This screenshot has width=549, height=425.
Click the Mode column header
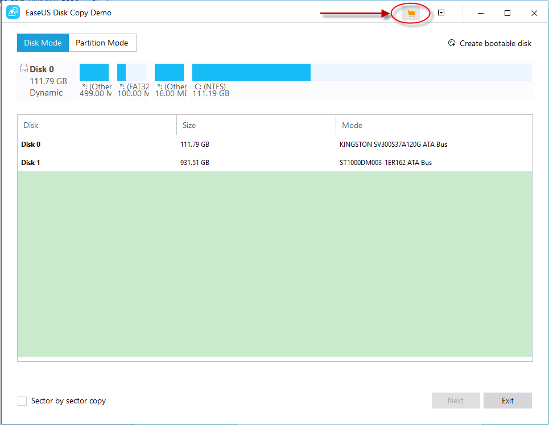tap(434, 125)
